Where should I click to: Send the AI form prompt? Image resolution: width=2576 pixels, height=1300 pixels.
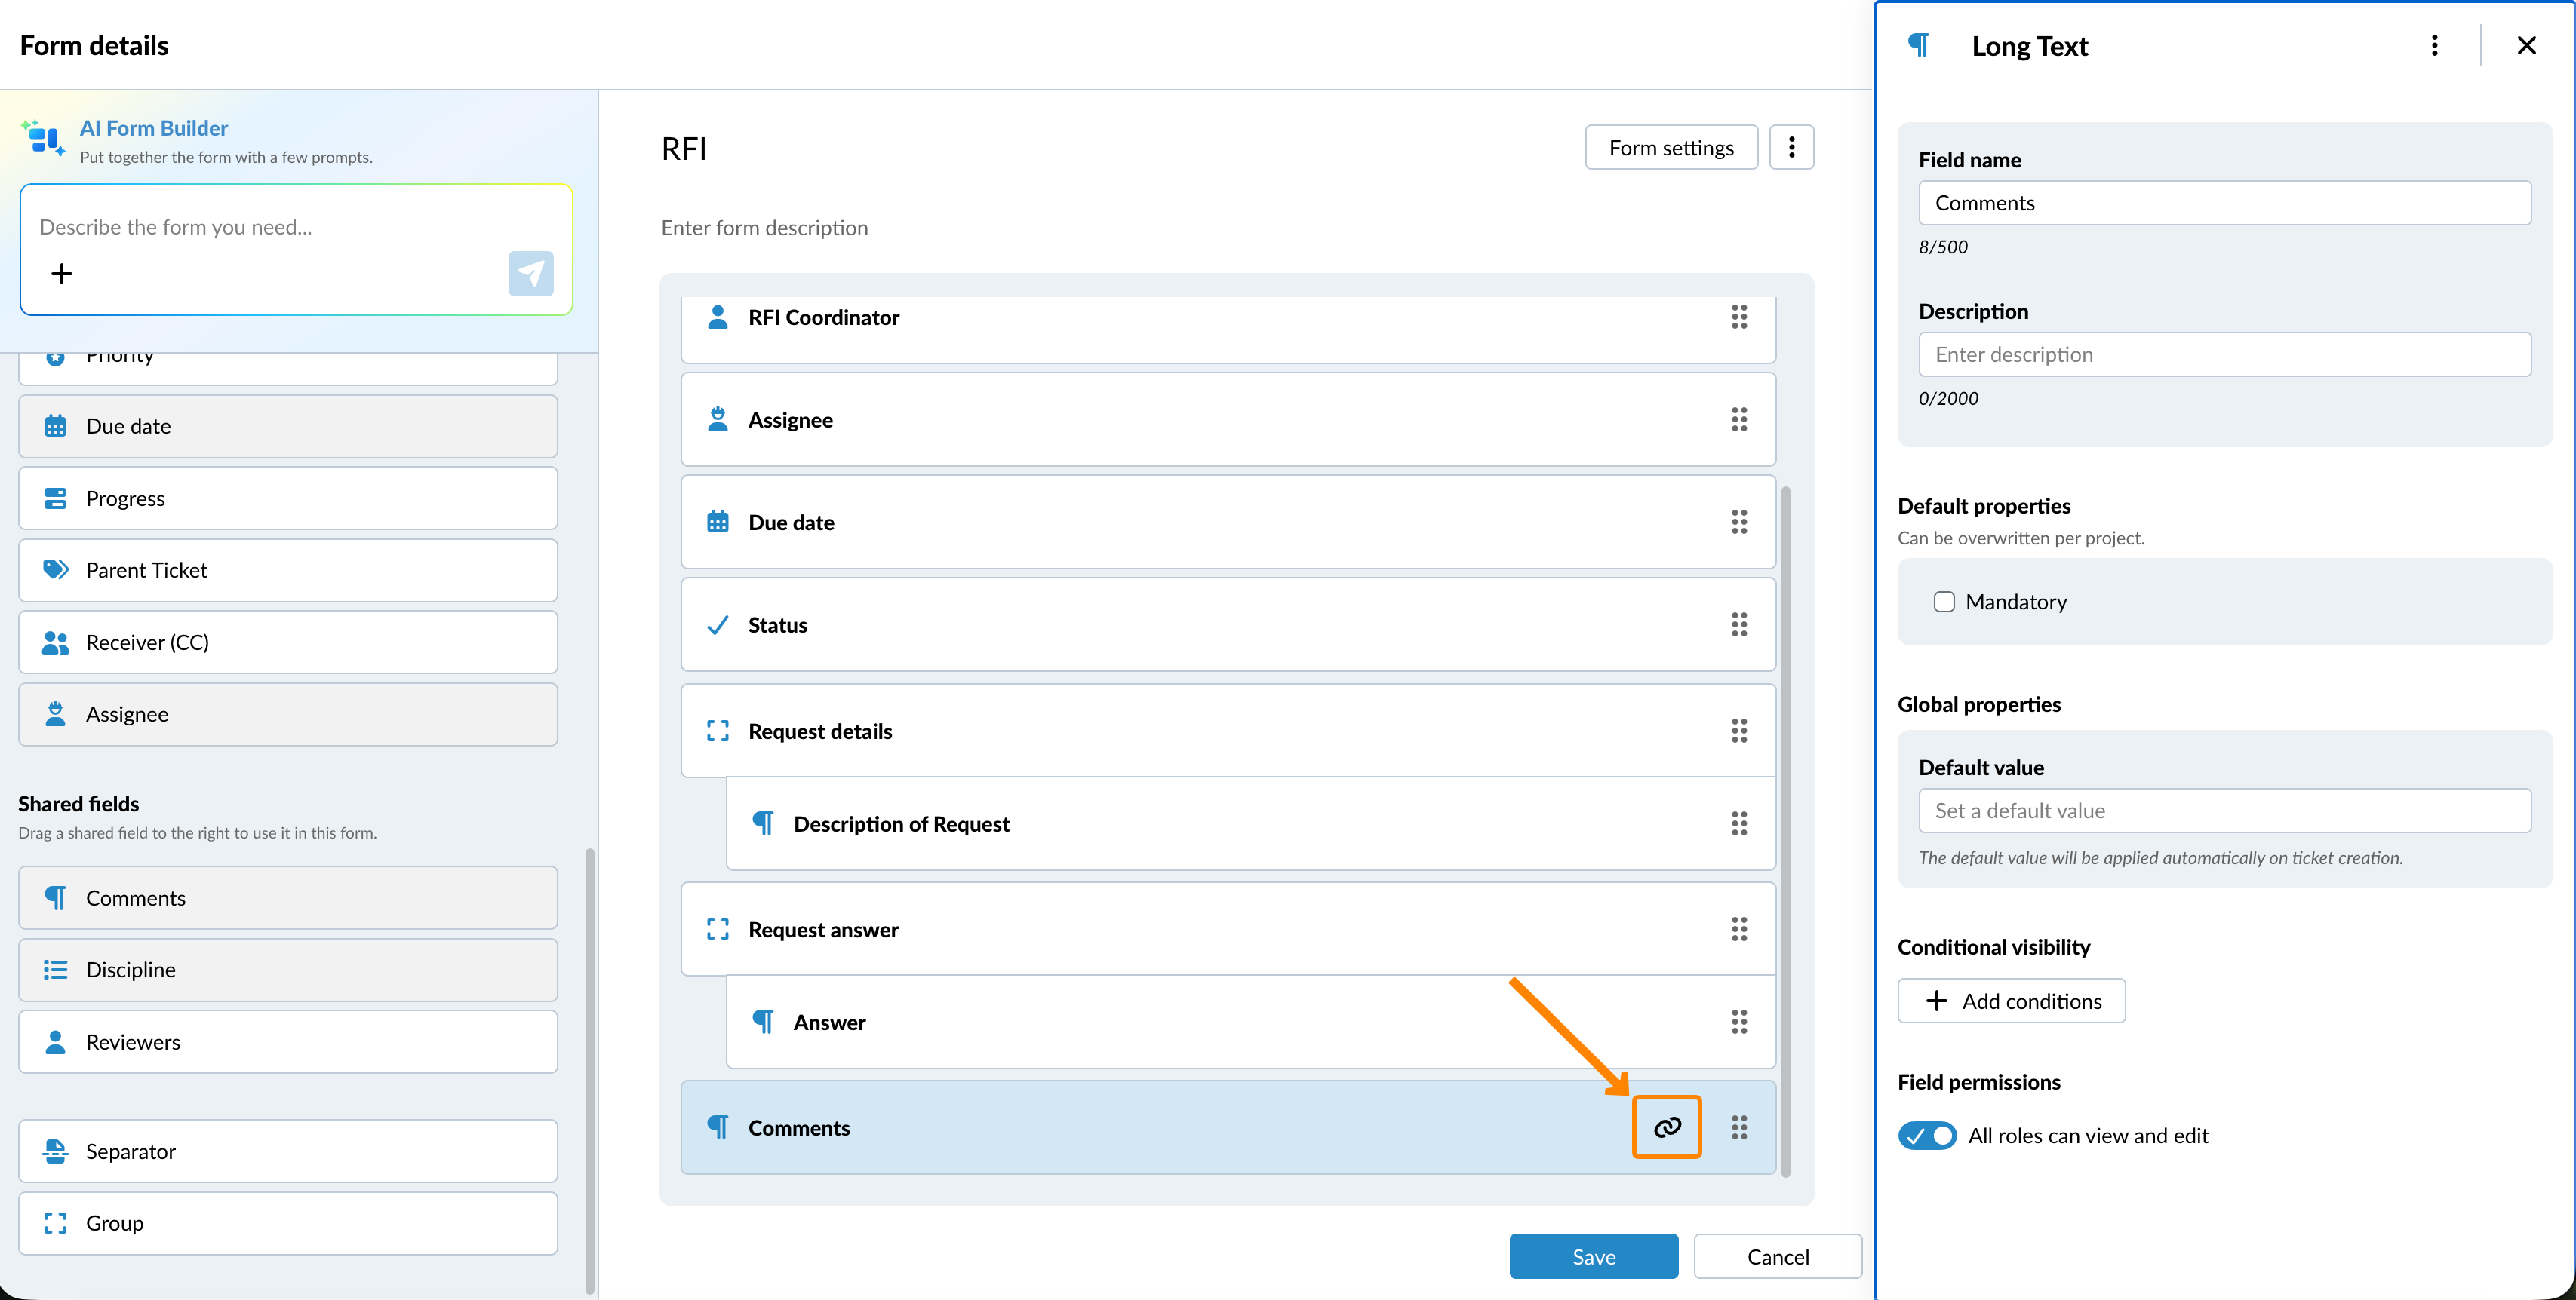point(530,273)
